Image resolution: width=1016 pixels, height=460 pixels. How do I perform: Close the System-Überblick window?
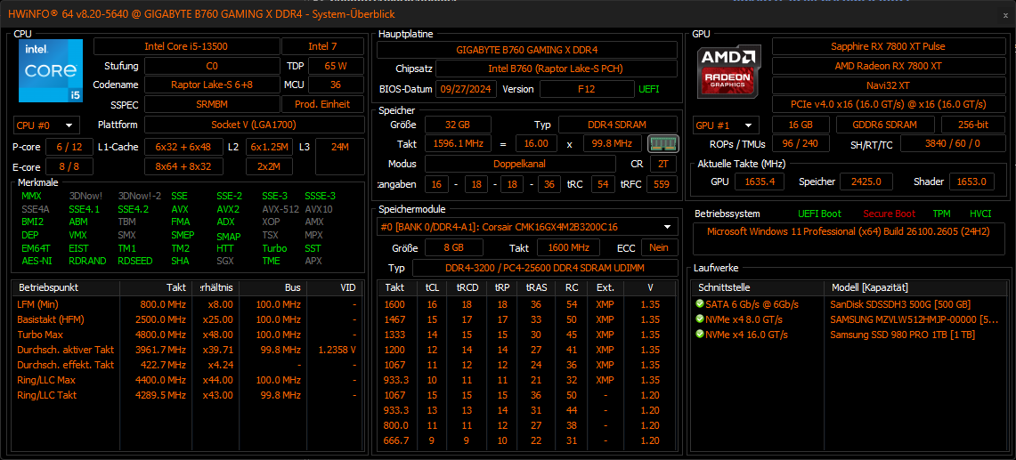click(1005, 15)
